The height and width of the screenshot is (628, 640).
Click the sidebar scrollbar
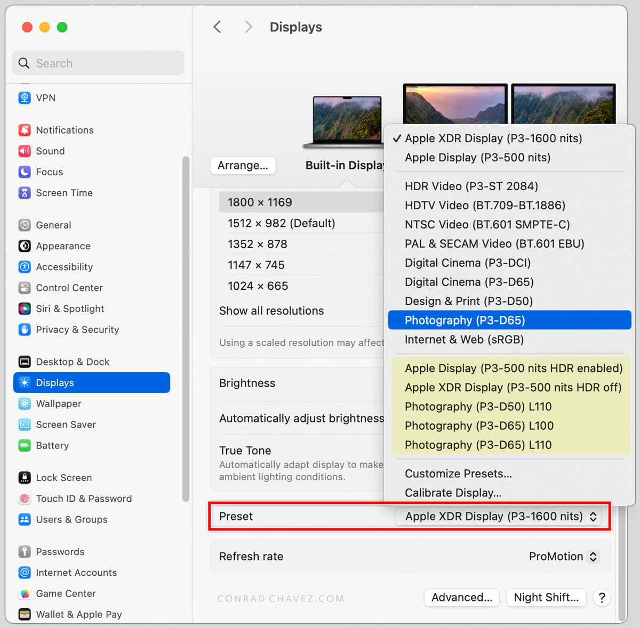click(186, 329)
